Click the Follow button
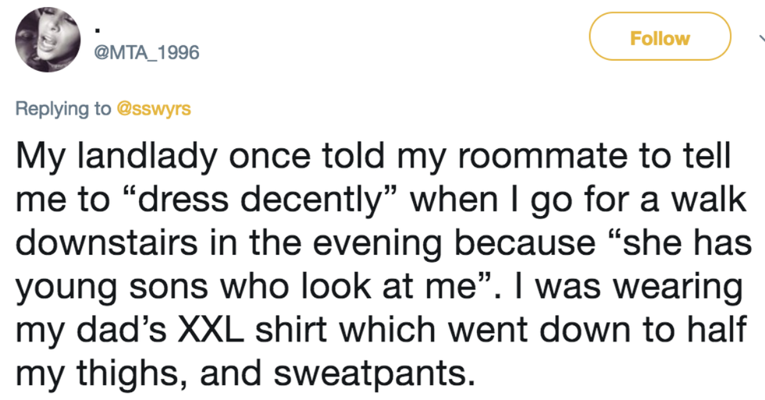This screenshot has height=400, width=765. [660, 37]
